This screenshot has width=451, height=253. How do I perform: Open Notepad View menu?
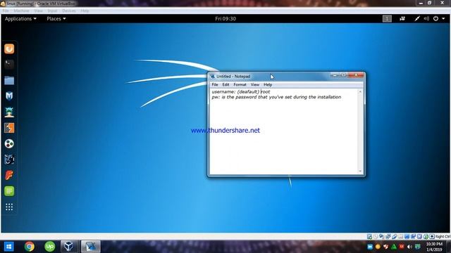click(x=255, y=84)
